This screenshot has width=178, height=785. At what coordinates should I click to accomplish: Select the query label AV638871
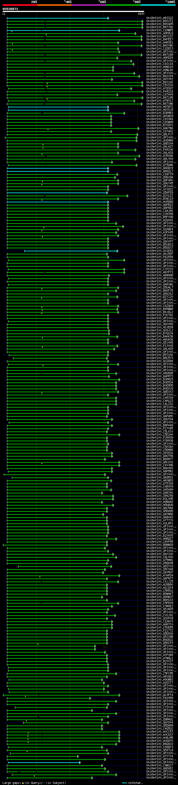10,9
